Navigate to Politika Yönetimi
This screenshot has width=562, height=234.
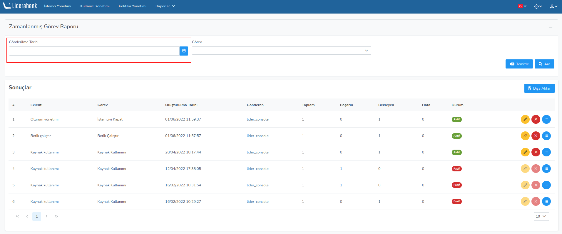click(x=132, y=6)
